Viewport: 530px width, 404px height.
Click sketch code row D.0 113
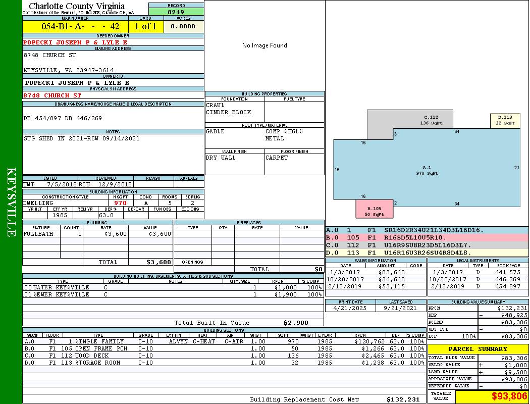point(427,252)
